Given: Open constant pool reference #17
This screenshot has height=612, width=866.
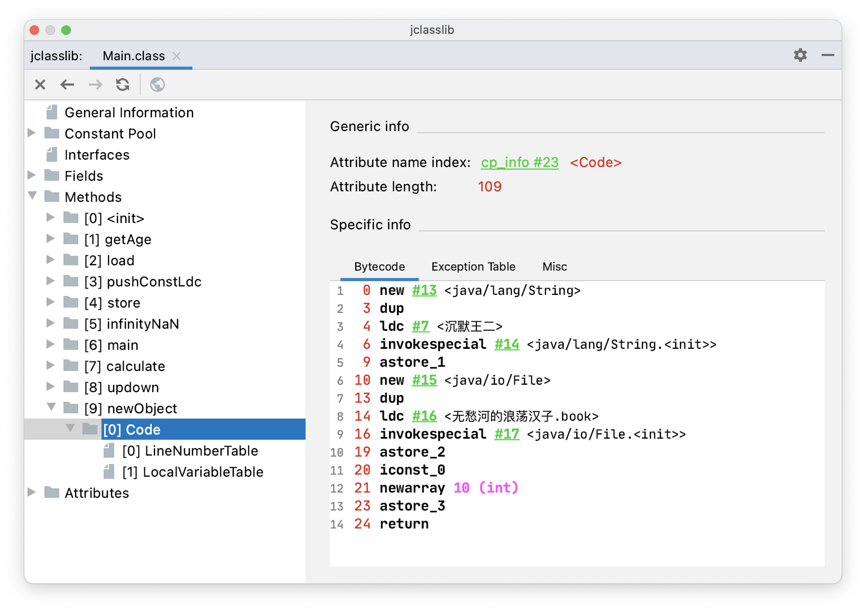Looking at the screenshot, I should click(506, 434).
